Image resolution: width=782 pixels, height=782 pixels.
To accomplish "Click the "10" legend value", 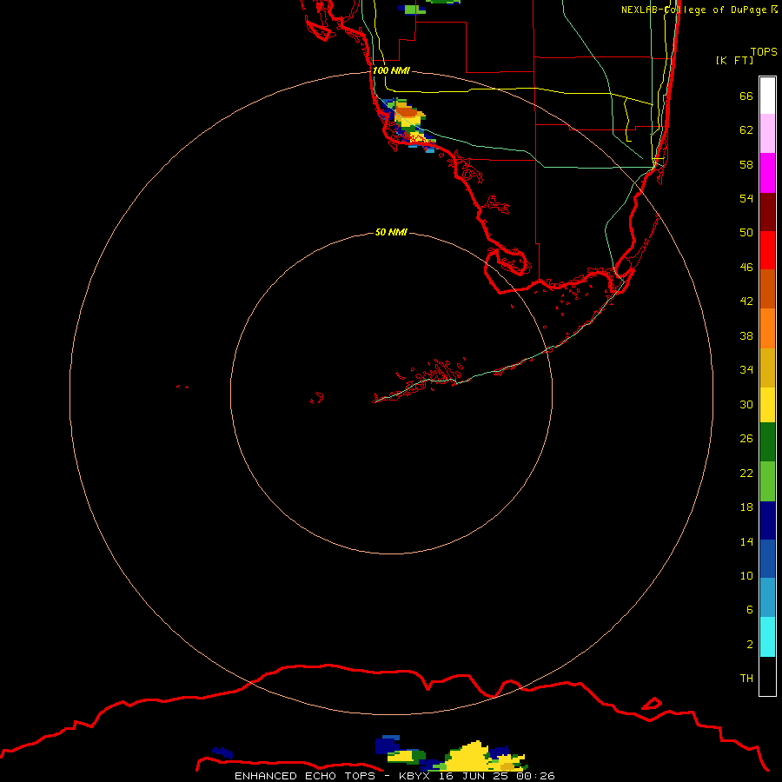I will coord(746,576).
